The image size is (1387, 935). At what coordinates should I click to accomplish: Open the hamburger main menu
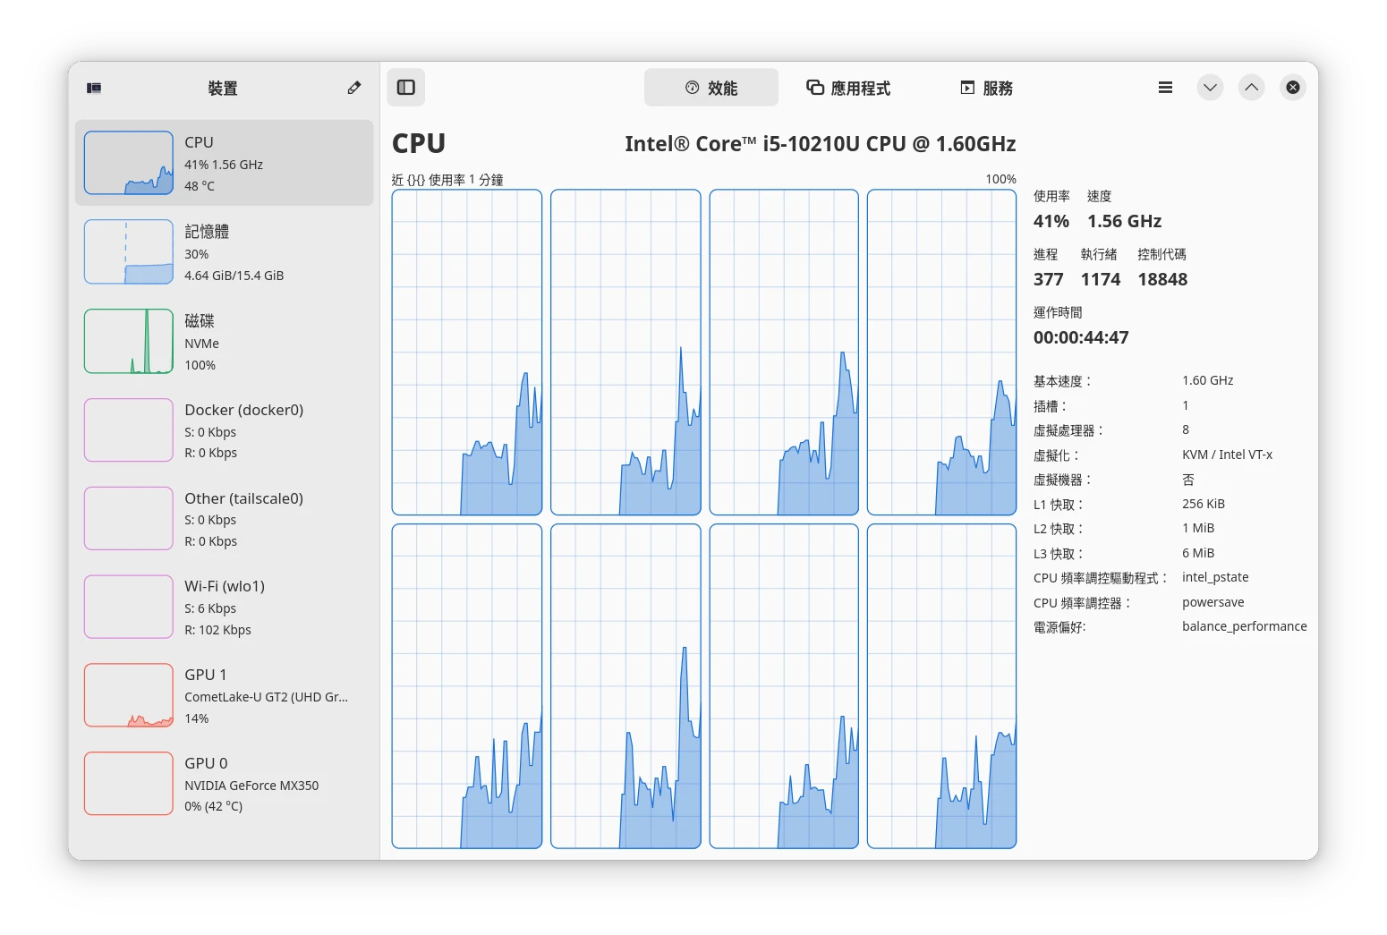pyautogui.click(x=1165, y=88)
